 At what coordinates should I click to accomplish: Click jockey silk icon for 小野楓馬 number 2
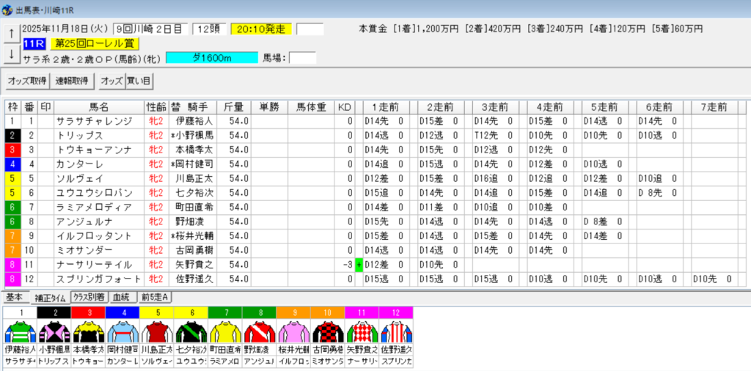tap(54, 331)
